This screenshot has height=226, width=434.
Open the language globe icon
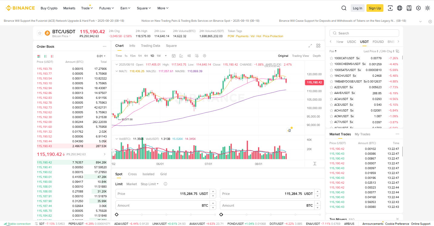(400, 8)
